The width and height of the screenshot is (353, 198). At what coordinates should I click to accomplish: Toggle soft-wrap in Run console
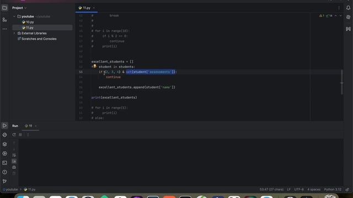(14, 155)
